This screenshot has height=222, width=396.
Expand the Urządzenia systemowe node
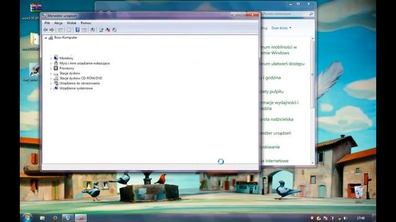pyautogui.click(x=51, y=89)
